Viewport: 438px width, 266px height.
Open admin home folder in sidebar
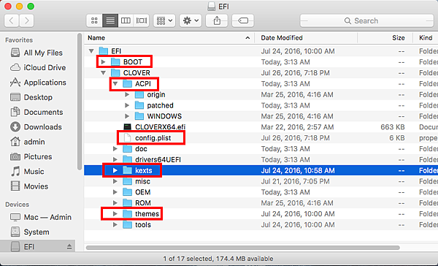[x=28, y=142]
